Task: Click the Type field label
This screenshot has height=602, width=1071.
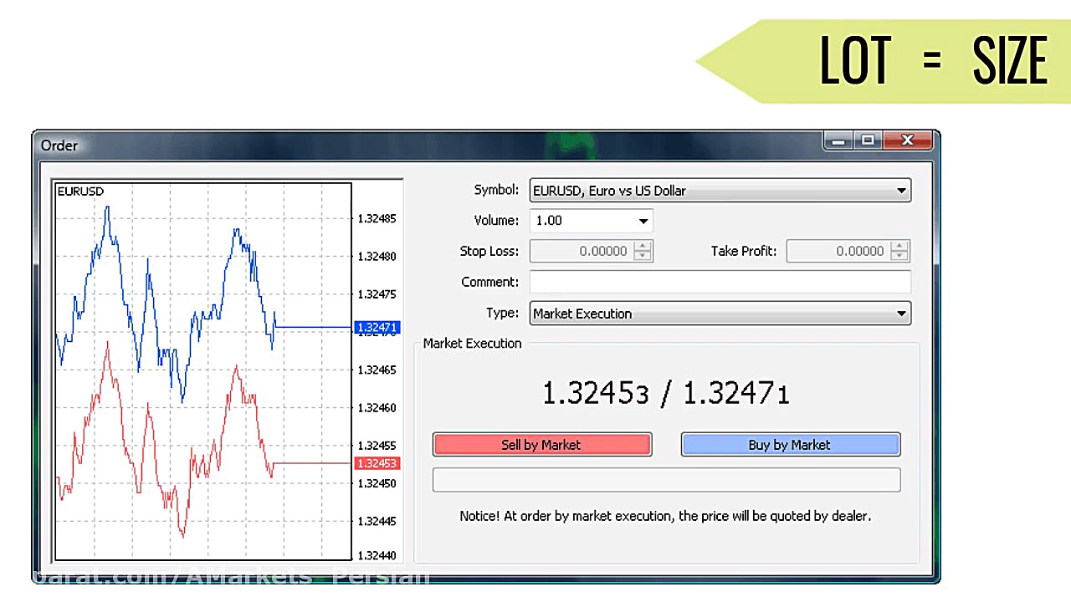Action: [502, 313]
